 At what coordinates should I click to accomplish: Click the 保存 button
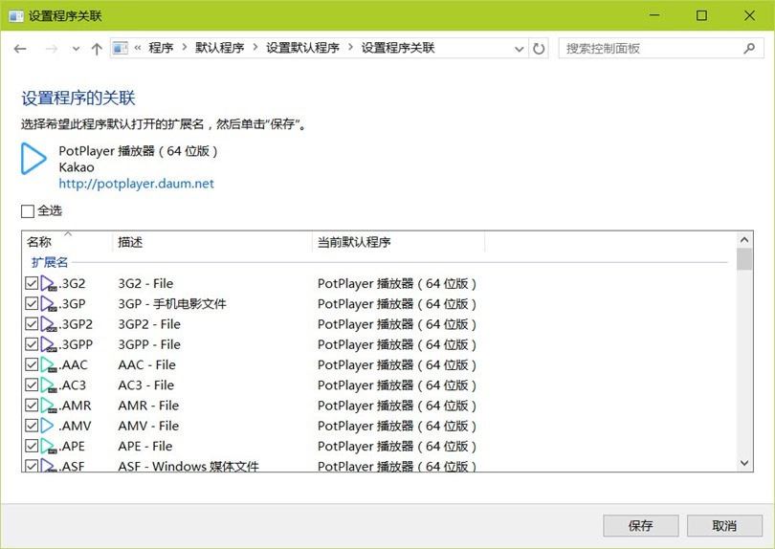tap(640, 525)
